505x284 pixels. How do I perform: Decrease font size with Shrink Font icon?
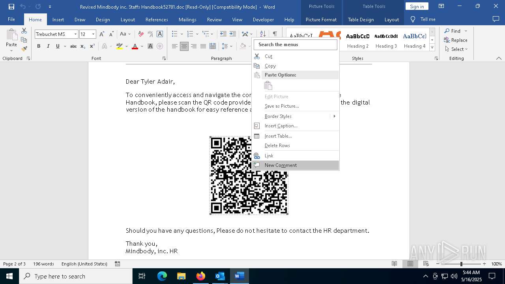point(112,34)
